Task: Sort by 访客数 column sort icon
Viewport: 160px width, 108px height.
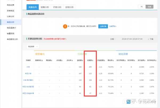Action: tap(93, 60)
